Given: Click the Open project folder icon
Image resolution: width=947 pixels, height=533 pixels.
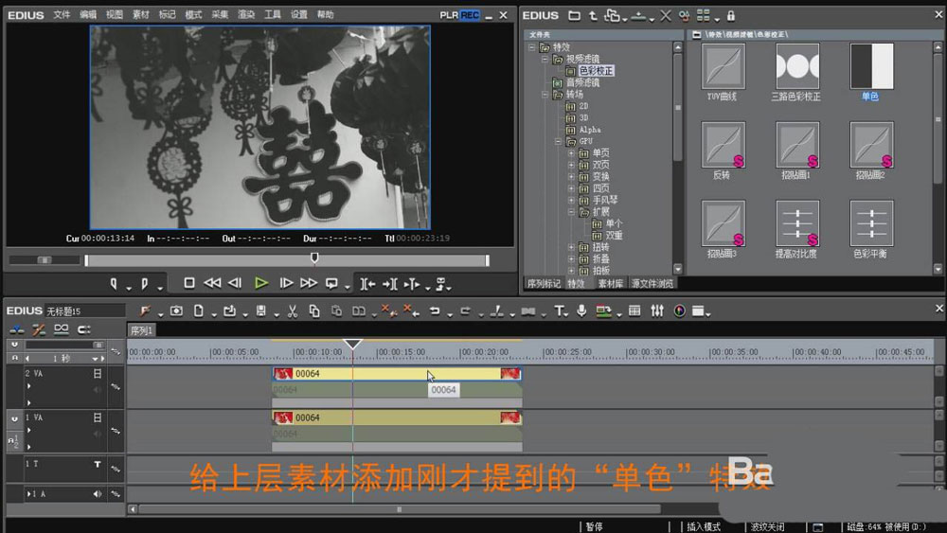Looking at the screenshot, I should coord(229,311).
